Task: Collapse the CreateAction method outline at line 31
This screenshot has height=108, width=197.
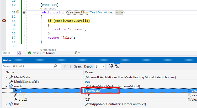Action: coord(24,12)
